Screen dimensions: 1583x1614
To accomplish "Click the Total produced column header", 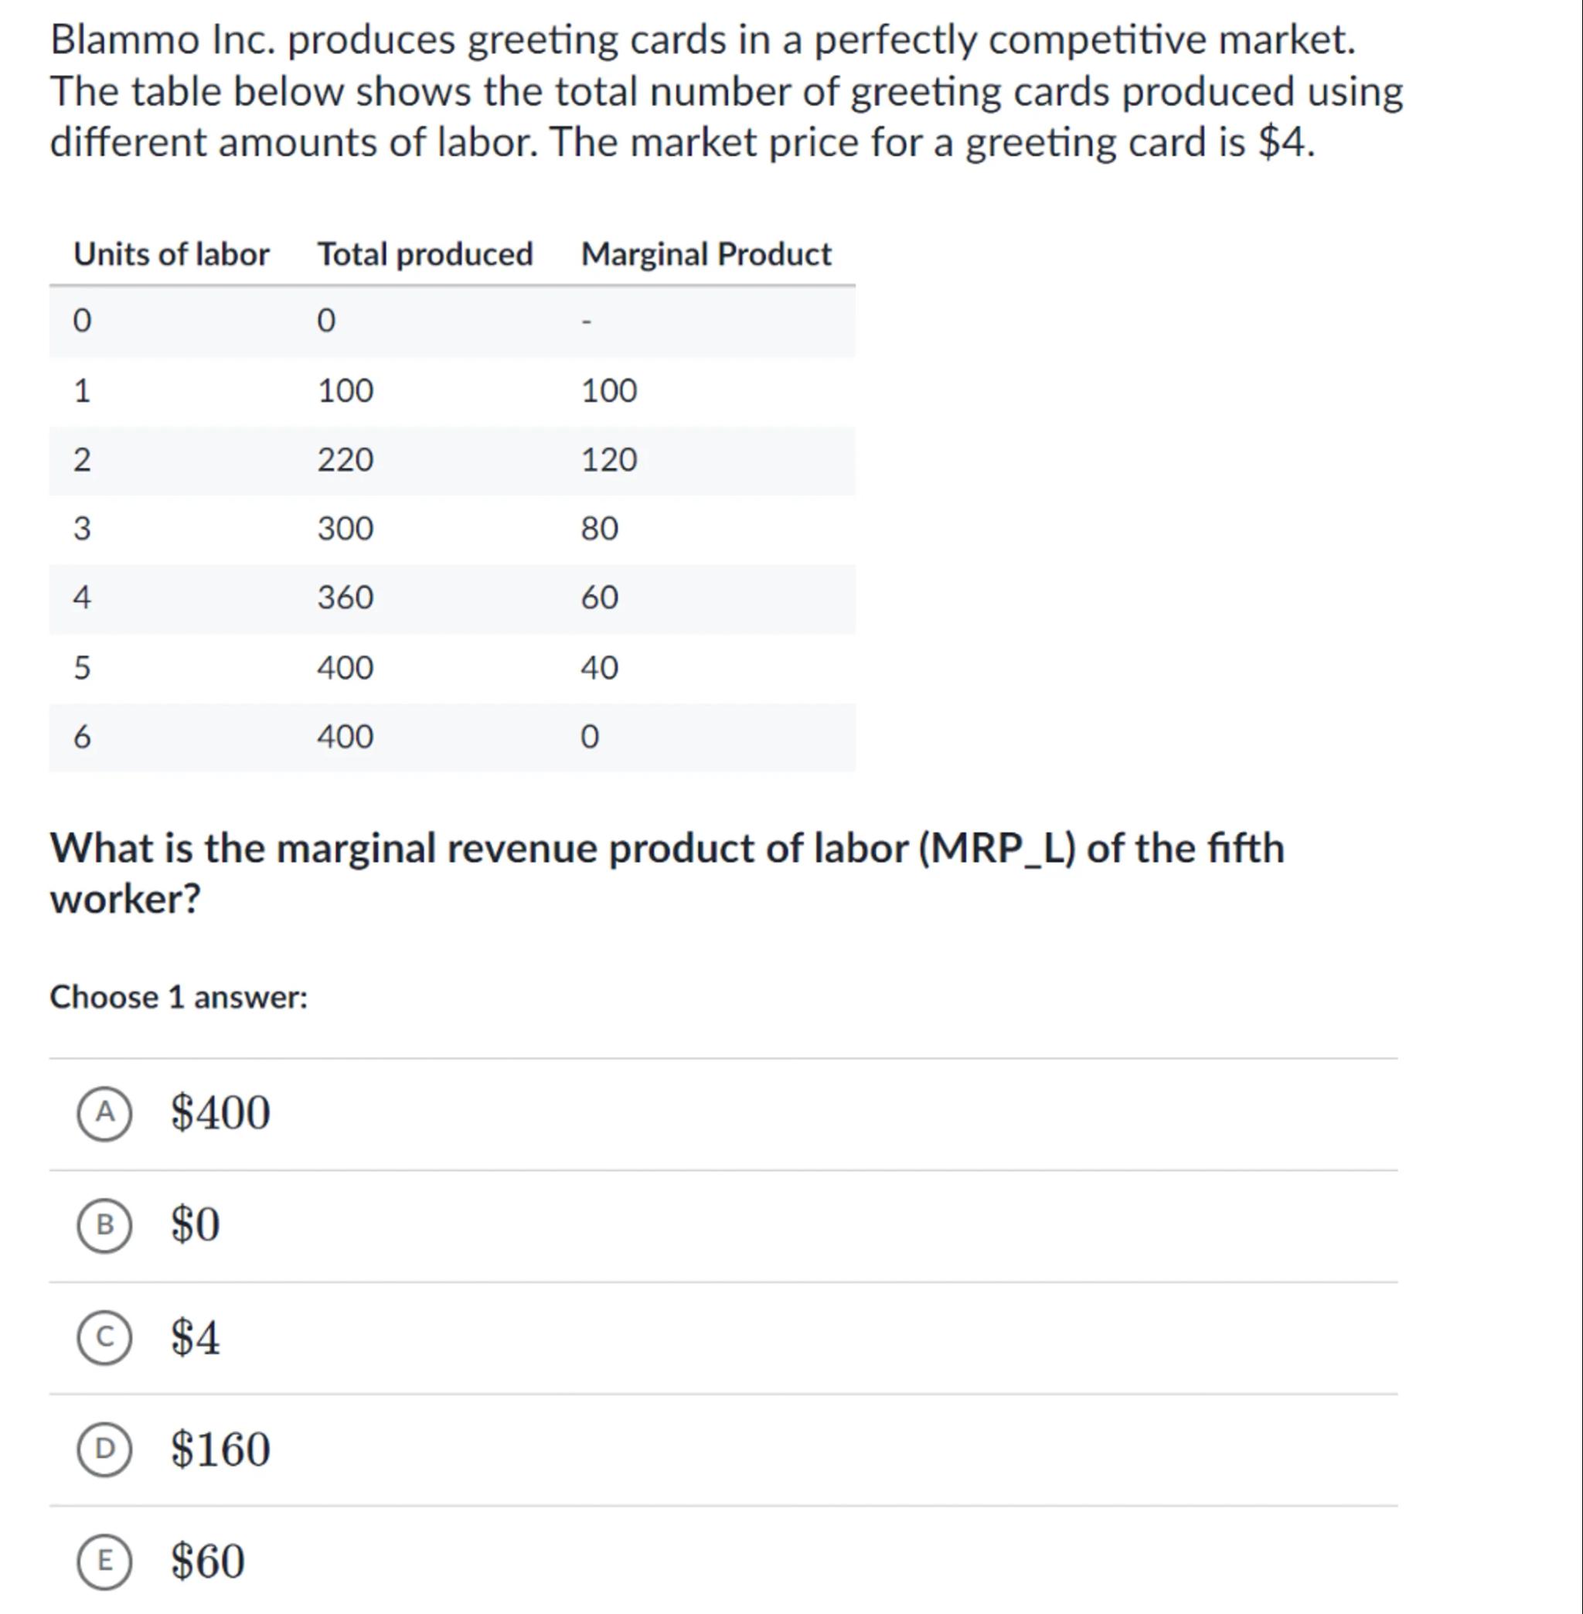I will click(425, 254).
